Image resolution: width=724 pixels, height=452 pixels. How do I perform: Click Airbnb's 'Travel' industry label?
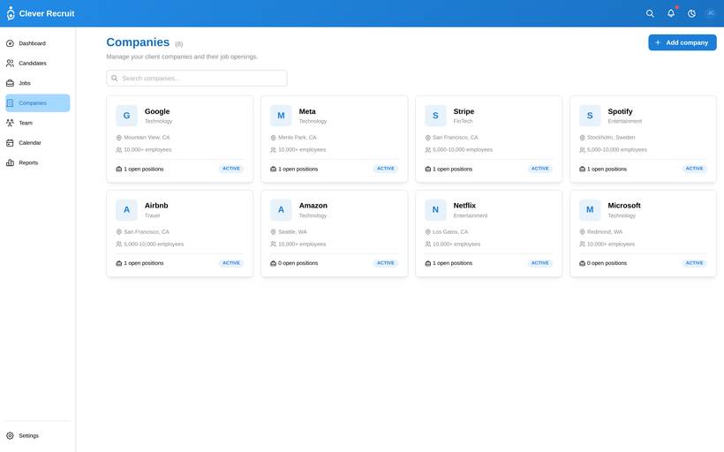click(x=152, y=215)
